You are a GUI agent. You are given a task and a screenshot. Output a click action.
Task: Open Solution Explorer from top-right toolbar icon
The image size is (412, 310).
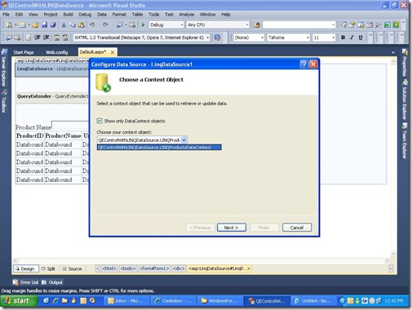pyautogui.click(x=343, y=24)
